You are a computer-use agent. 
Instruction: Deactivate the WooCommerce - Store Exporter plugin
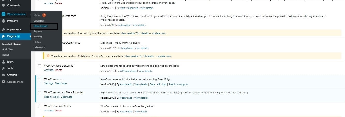tap(67, 97)
